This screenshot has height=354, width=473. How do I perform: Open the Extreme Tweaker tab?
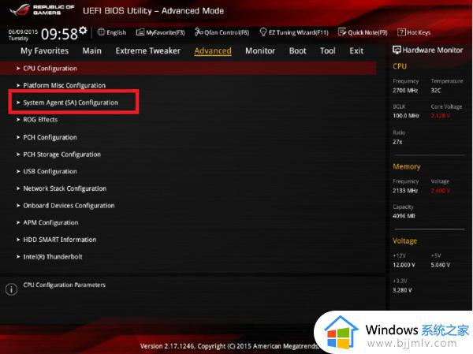coord(148,50)
